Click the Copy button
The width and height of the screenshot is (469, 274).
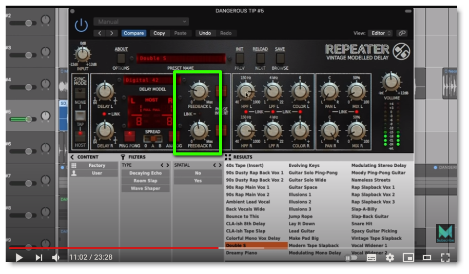click(x=159, y=33)
